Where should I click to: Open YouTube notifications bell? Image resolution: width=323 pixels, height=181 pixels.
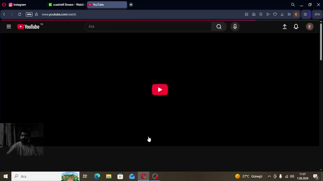(x=296, y=27)
